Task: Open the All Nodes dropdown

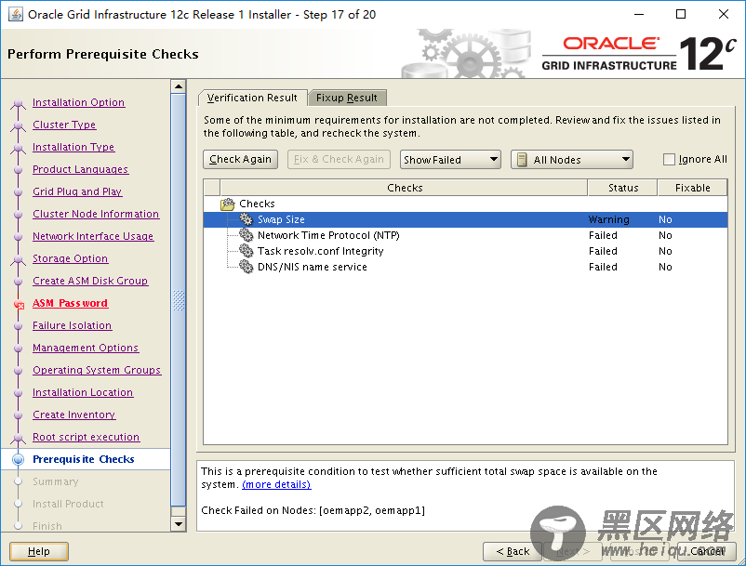Action: pos(571,160)
